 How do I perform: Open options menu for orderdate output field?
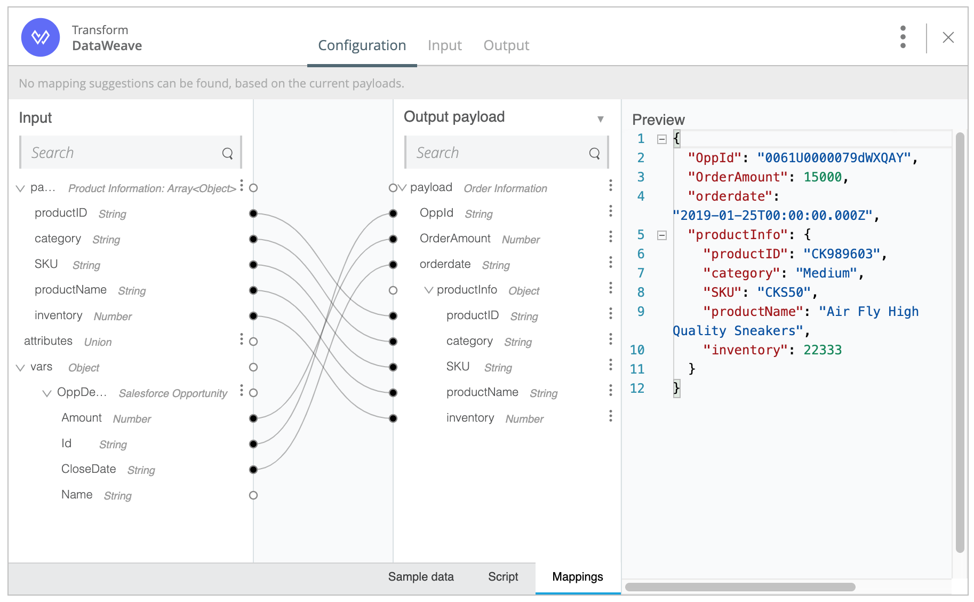click(x=610, y=263)
